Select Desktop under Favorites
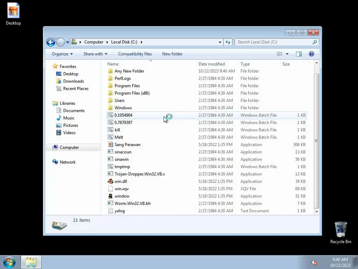The image size is (358, 269). pyautogui.click(x=71, y=74)
